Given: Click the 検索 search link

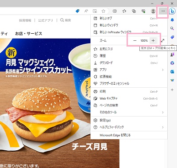Looking at the screenshot, I should point(65,20).
